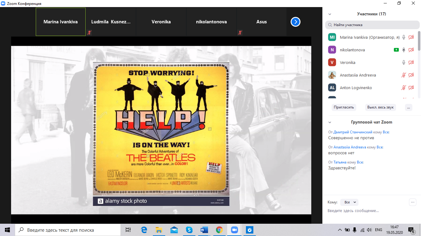Click the chat message Совершенно не против

click(351, 138)
